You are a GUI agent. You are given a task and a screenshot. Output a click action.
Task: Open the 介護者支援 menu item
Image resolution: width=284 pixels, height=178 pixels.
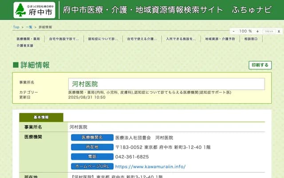[25, 45]
